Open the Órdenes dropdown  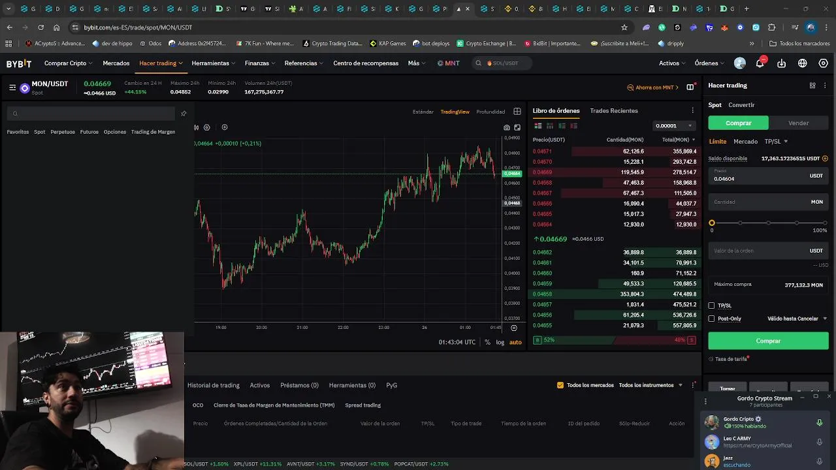[709, 63]
